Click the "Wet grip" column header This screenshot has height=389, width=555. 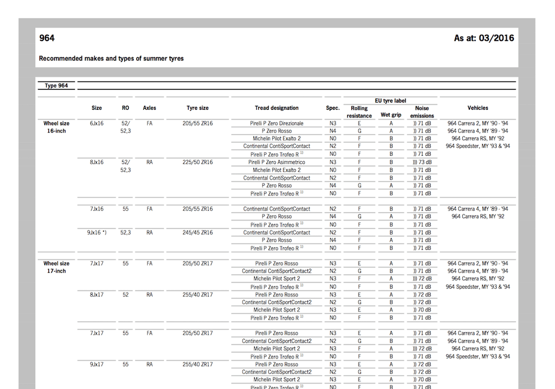(391, 115)
